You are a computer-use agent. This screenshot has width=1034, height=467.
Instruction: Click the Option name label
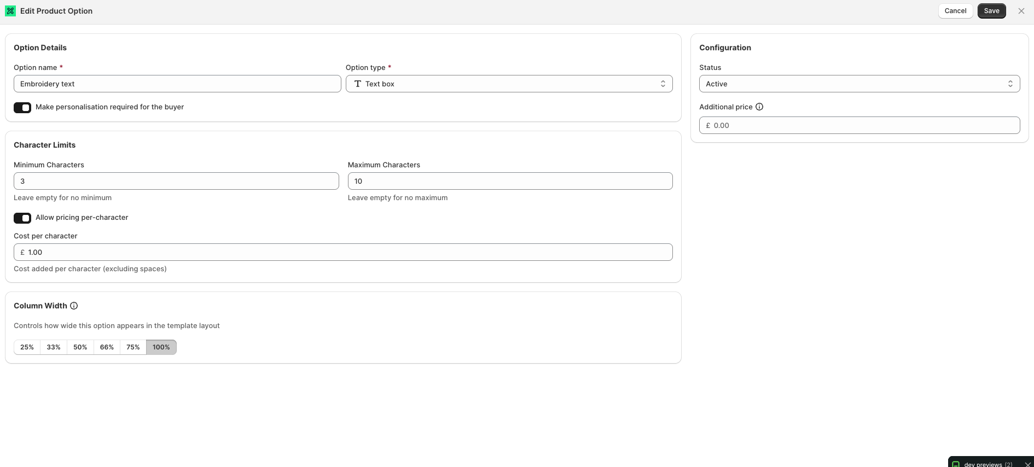click(35, 67)
